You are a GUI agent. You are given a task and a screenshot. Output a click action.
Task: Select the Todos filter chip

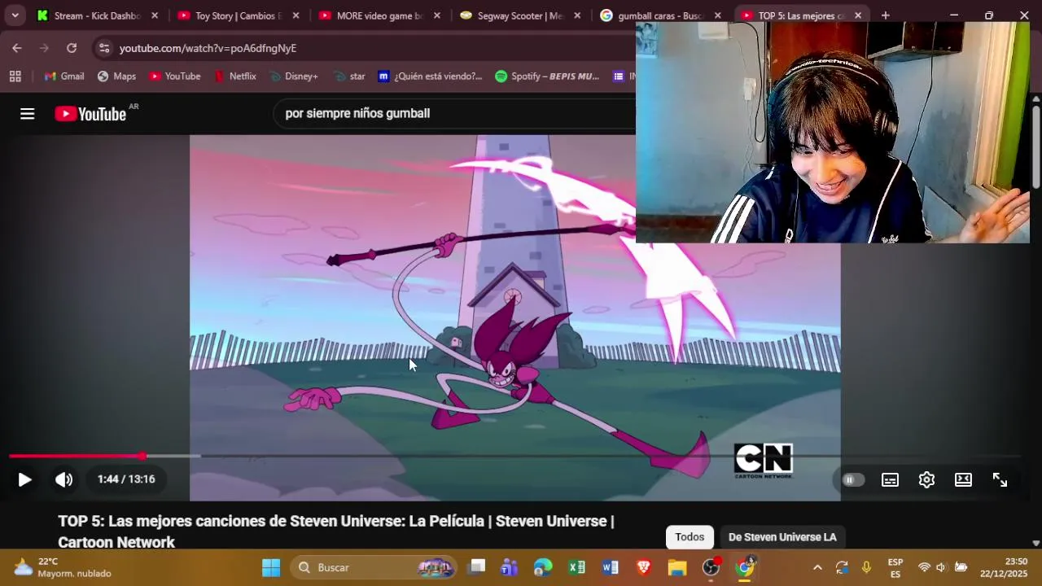(x=690, y=537)
